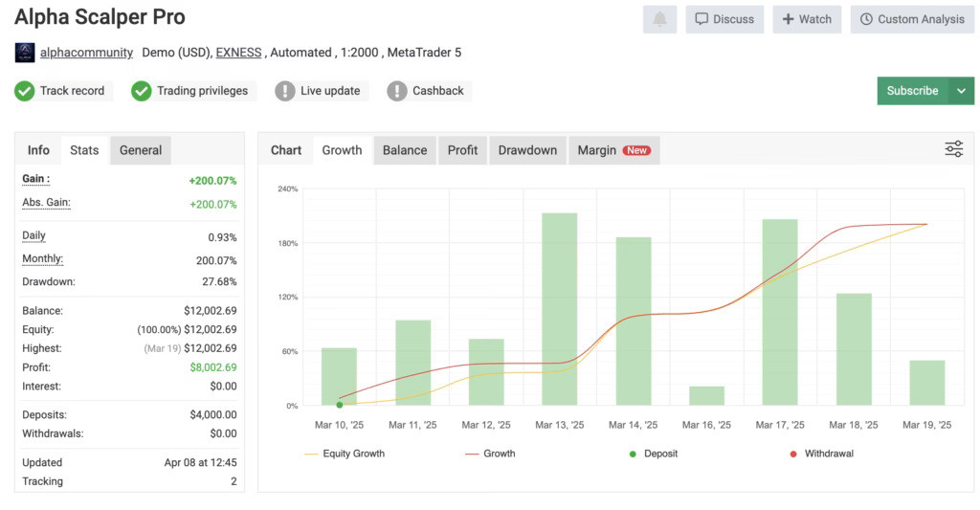Screen dimensions: 980x510
Task: Open the Drawdown chart tab
Action: (x=527, y=150)
